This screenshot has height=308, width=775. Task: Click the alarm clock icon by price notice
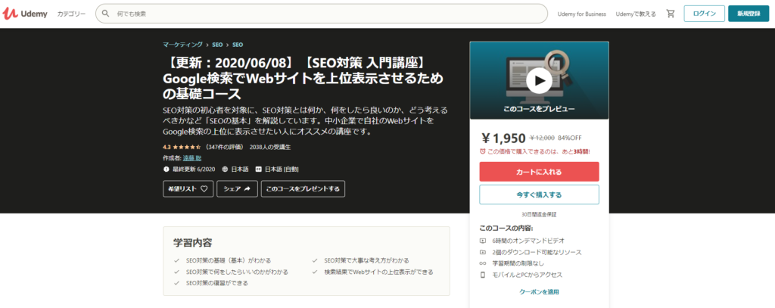[x=483, y=152]
